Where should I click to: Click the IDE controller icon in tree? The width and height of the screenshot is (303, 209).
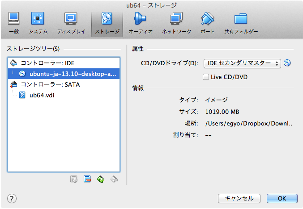[x=13, y=63]
